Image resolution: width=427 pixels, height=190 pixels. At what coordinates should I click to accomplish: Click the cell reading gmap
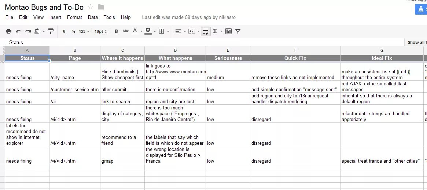(122, 155)
